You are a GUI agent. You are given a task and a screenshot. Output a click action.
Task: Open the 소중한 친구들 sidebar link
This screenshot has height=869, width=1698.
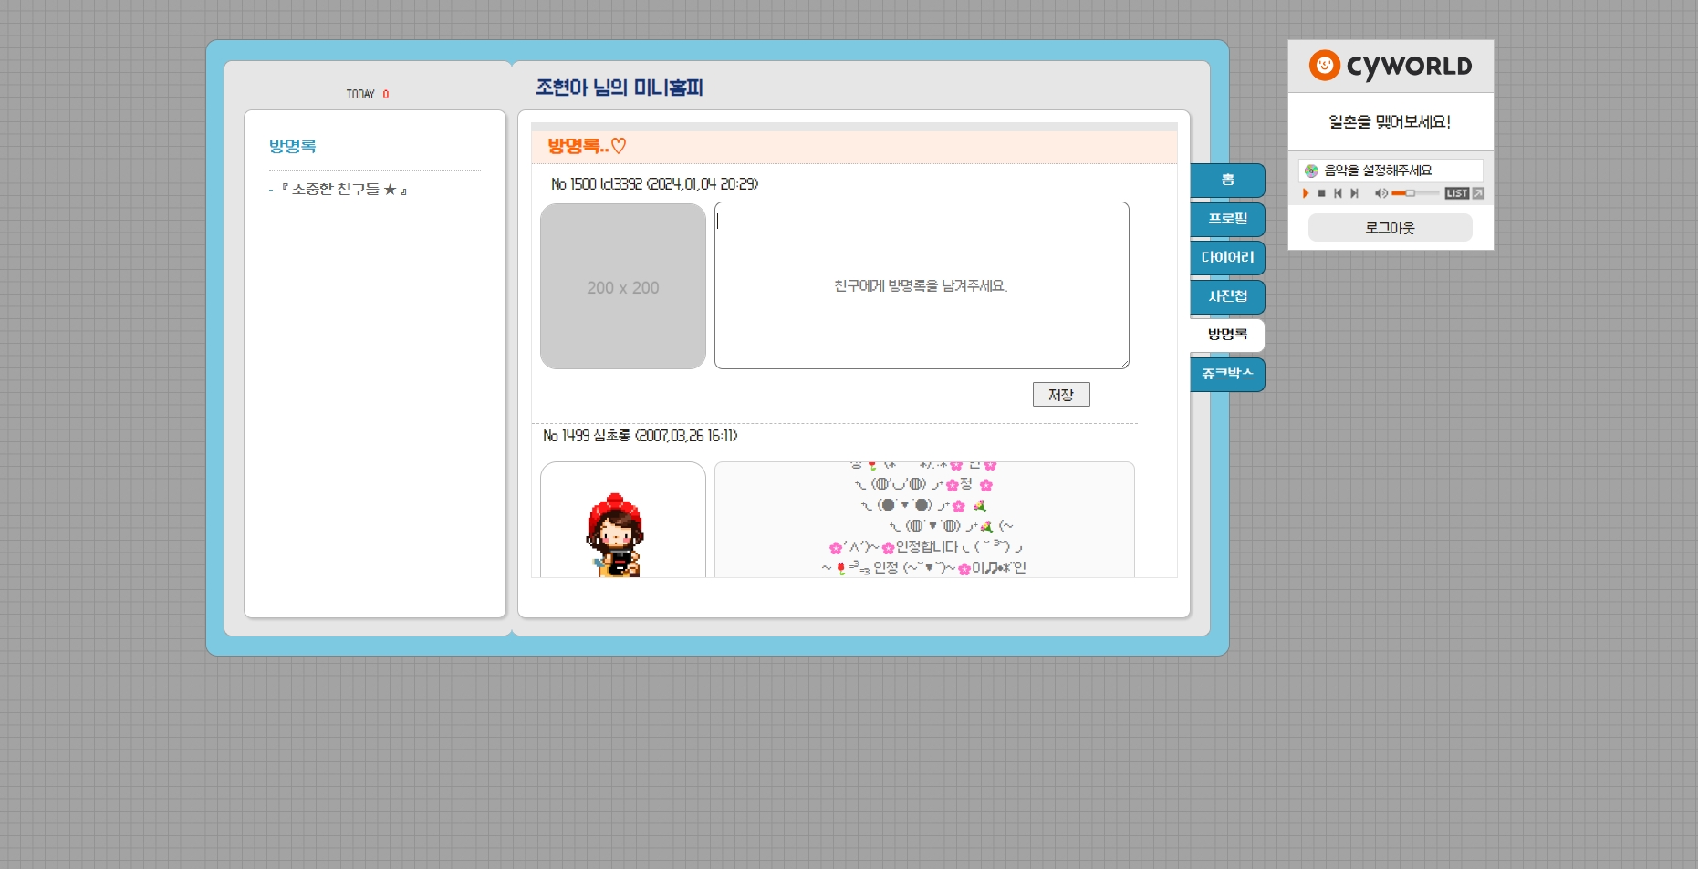click(343, 190)
